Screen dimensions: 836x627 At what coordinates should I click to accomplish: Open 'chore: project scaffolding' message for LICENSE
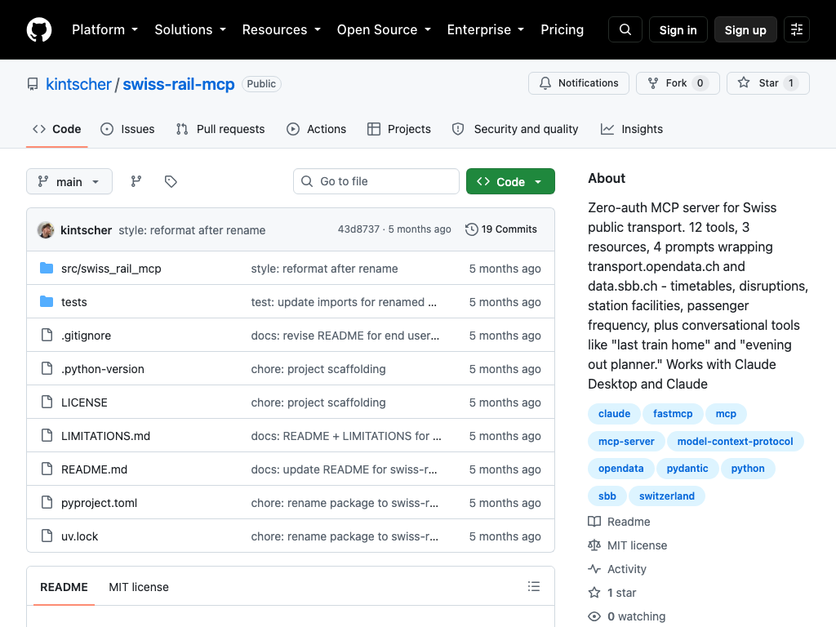pos(318,402)
